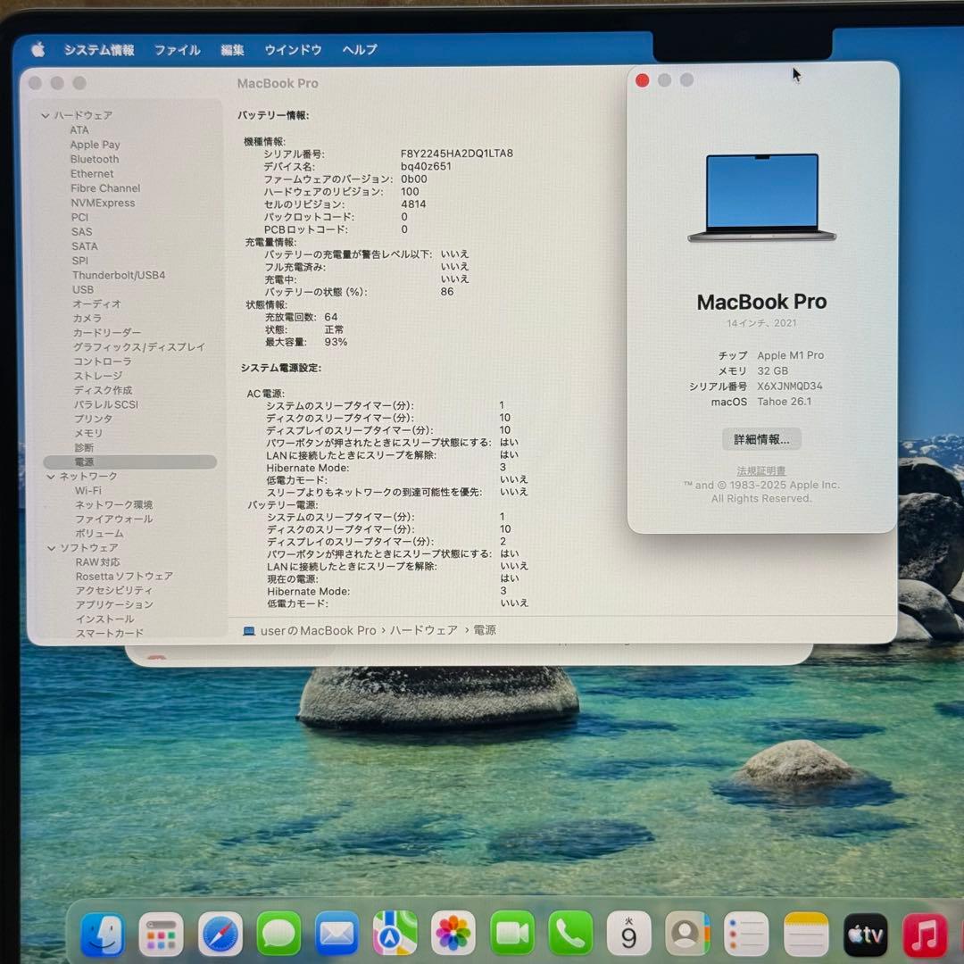Screen dimensions: 964x964
Task: Collapse the ハードウェア section
Action: [45, 115]
